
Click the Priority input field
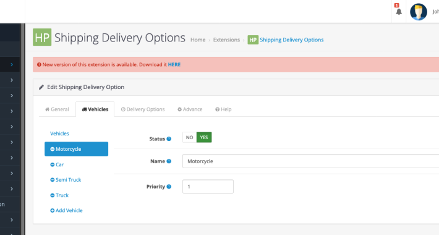coord(208,187)
